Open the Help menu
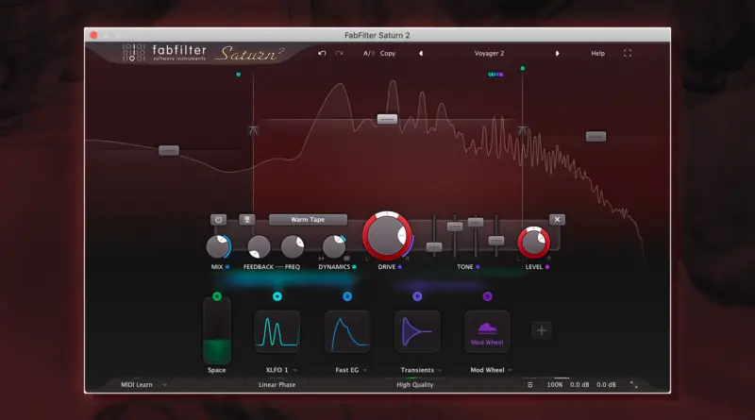Viewport: 755px width, 420px height. point(598,54)
